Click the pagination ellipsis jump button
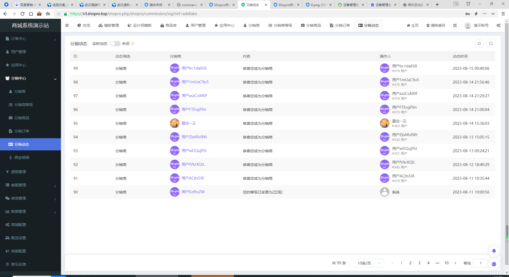This screenshot has height=277, width=509. [437, 263]
